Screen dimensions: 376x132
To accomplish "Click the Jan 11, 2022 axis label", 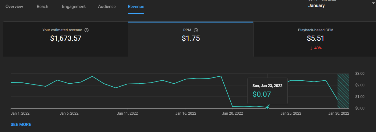I will [127, 113].
